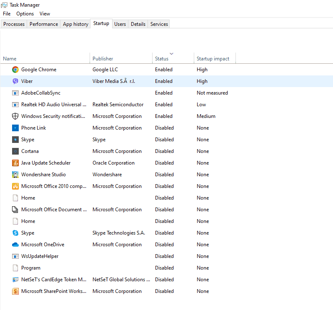Viewport: 333px width, 310px height.
Task: Click the Windows Security shield icon
Action: coord(15,116)
